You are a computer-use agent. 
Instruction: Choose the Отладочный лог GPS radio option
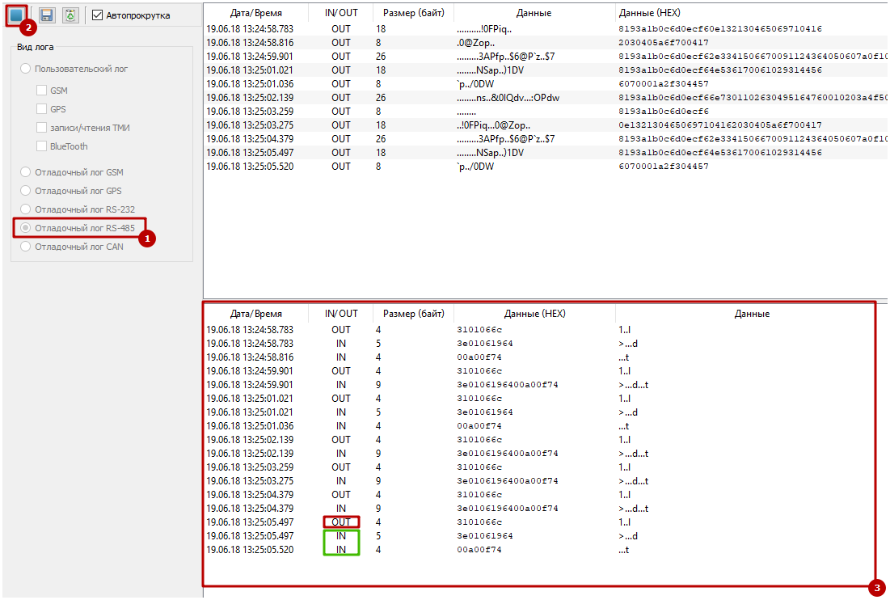click(26, 191)
